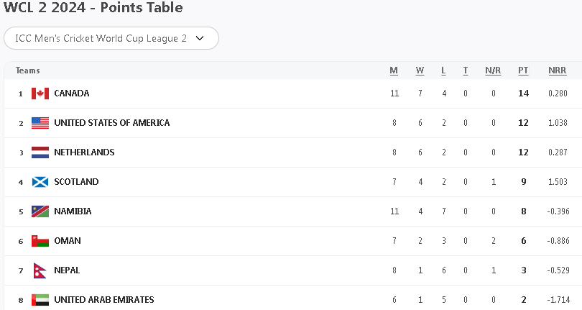
Task: Click the Oman flag icon
Action: click(40, 241)
